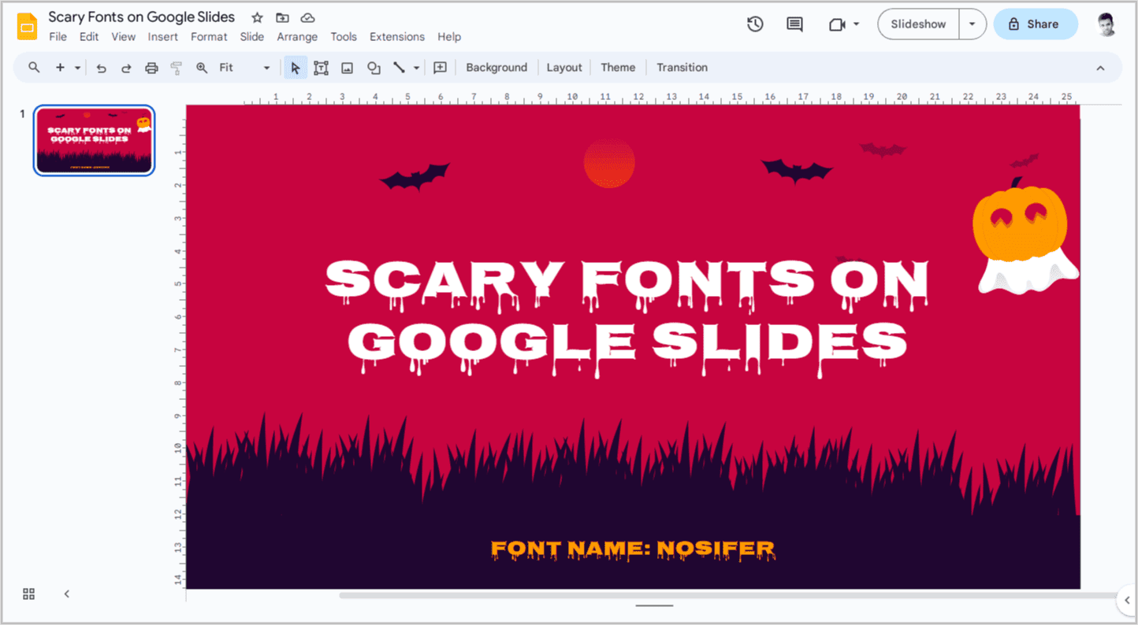
Task: Open the camera call options arrow
Action: pyautogui.click(x=856, y=24)
